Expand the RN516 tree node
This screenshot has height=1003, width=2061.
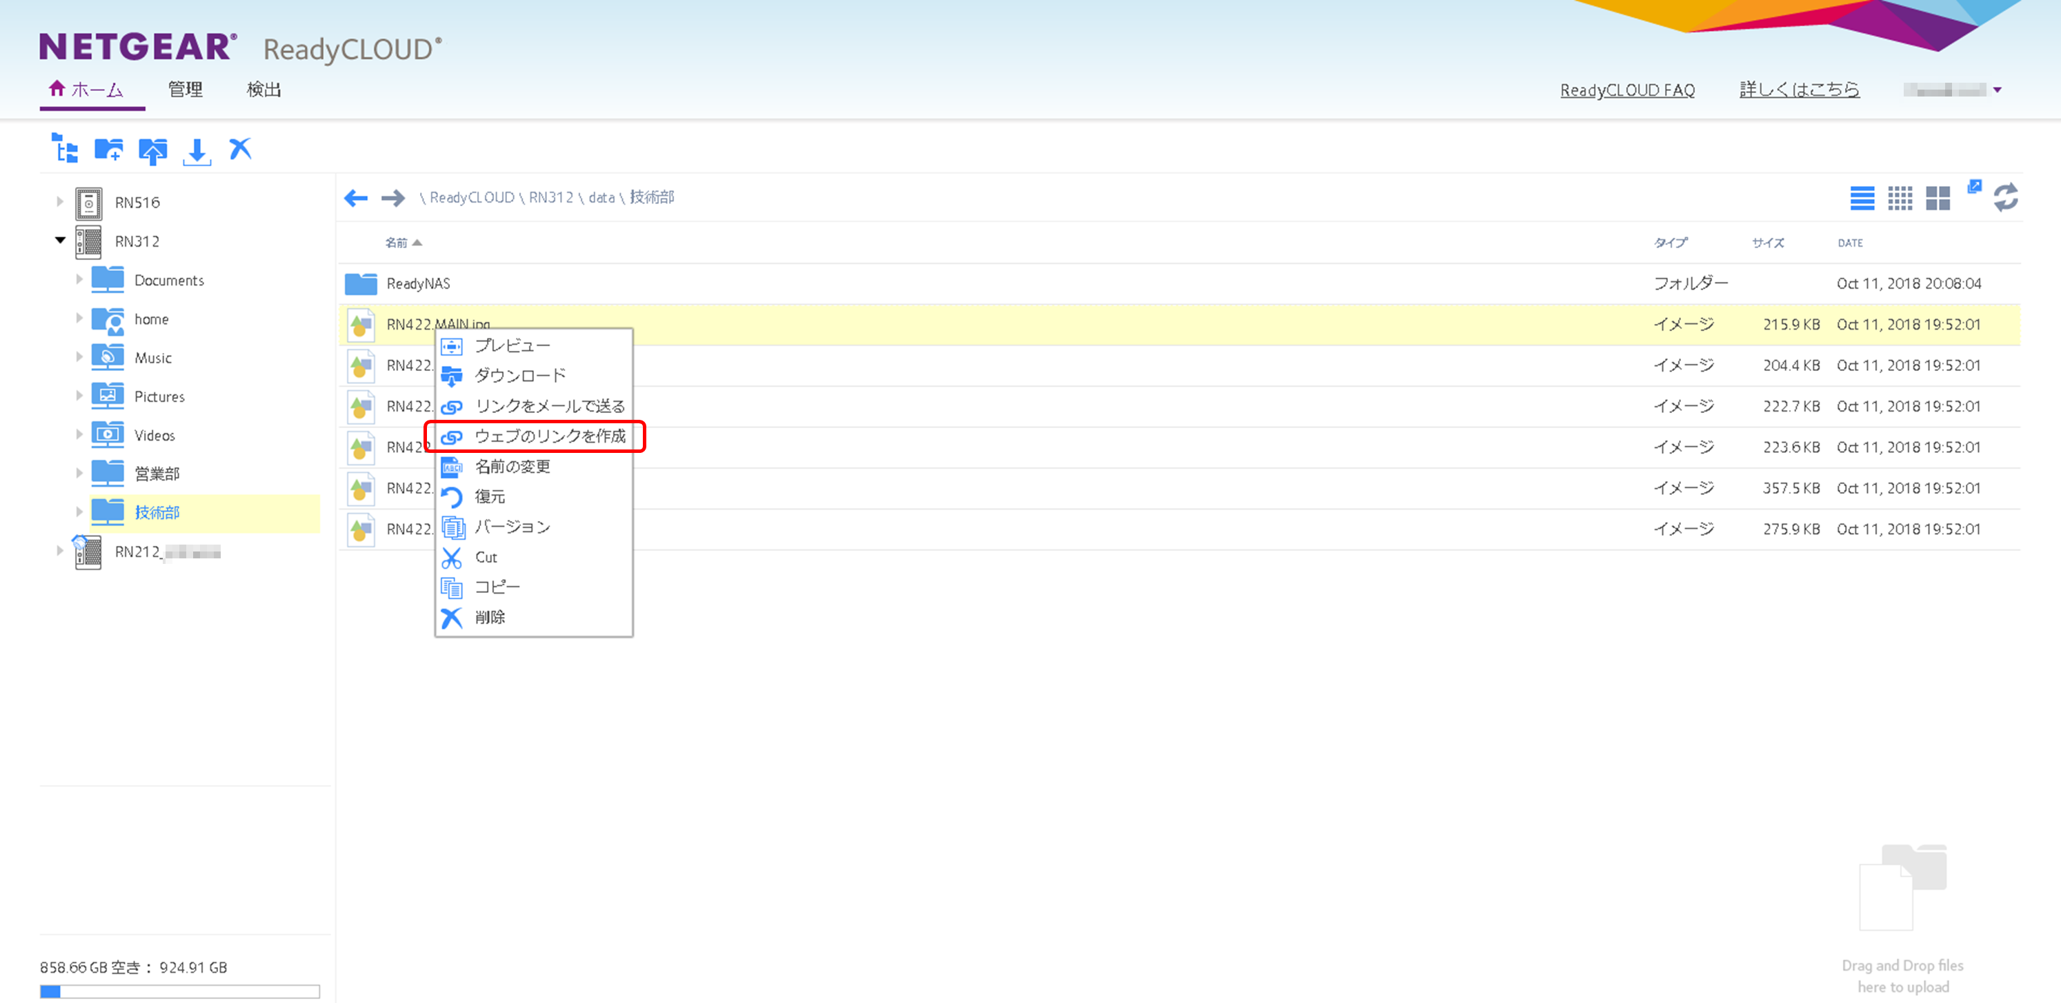coord(59,201)
